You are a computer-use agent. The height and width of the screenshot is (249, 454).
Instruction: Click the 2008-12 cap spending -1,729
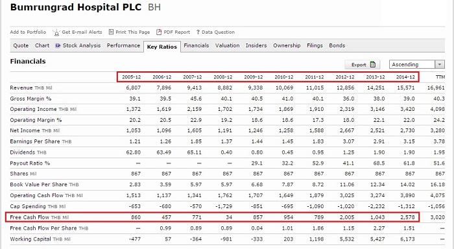(224, 206)
